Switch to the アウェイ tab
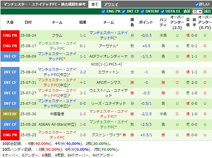The height and width of the screenshot is (158, 212). (111, 4)
